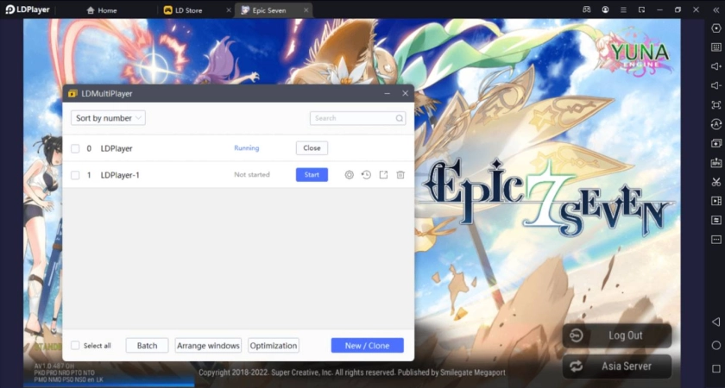The image size is (725, 388).
Task: Open the Optimization button
Action: pos(274,346)
